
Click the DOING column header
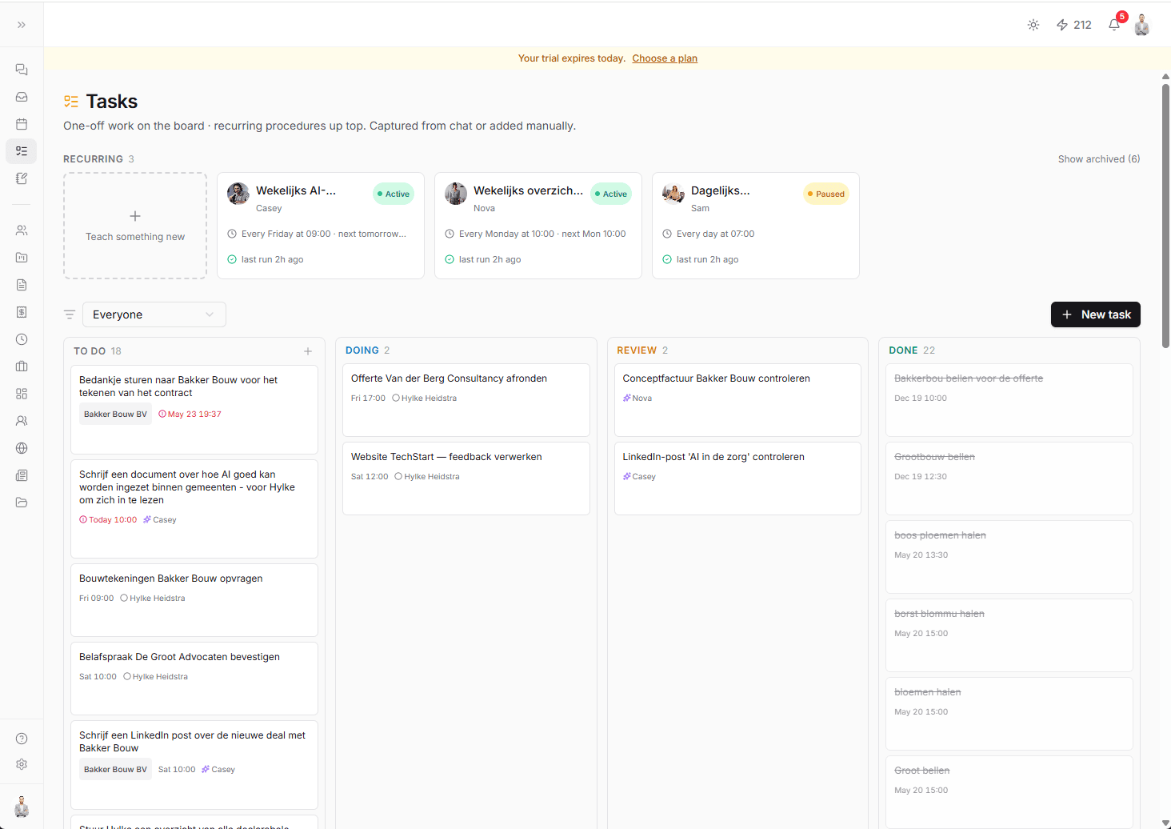(362, 350)
